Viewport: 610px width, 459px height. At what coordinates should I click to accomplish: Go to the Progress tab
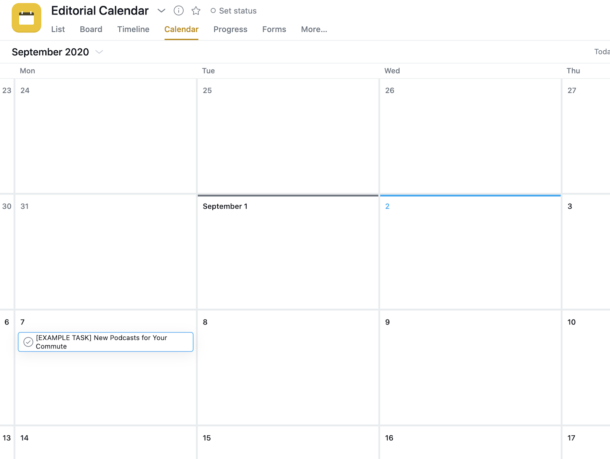pos(230,29)
